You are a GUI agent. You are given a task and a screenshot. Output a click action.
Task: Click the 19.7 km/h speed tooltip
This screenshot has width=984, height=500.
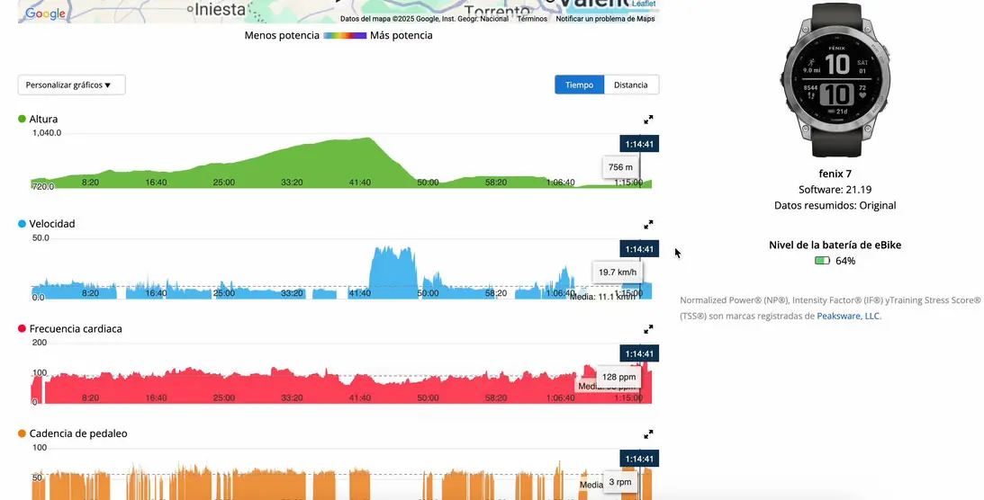click(x=617, y=272)
